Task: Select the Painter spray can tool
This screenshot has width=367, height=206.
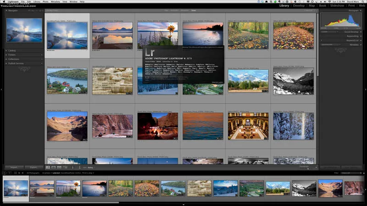Action: pos(72,167)
